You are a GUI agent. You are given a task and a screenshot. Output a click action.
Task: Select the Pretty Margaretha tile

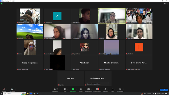(x=30, y=63)
